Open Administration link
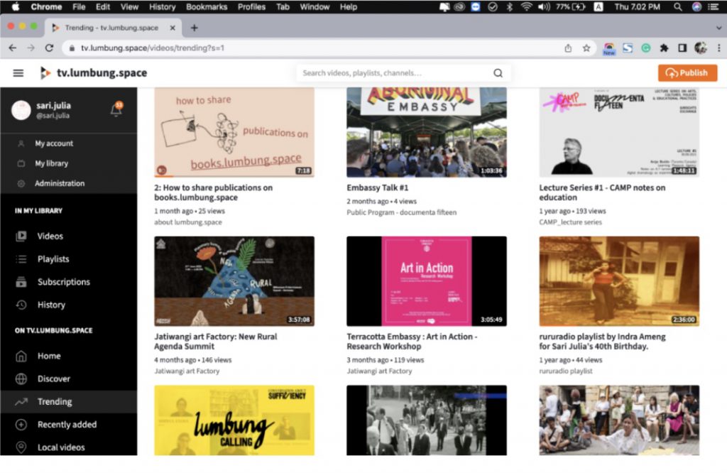This screenshot has width=727, height=473. click(x=60, y=183)
